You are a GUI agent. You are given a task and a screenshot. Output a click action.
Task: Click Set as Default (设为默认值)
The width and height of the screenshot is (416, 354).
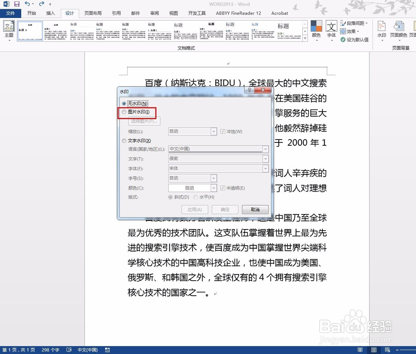pyautogui.click(x=355, y=40)
